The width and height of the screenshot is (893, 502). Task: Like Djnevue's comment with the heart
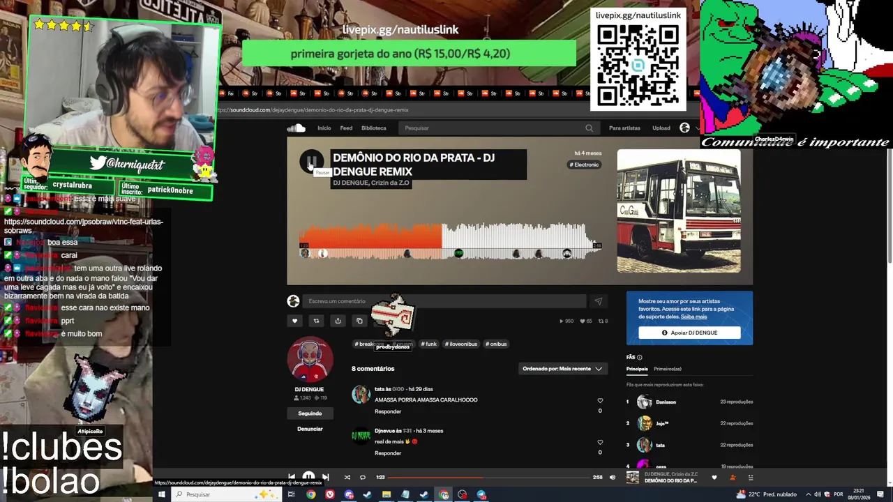pyautogui.click(x=600, y=442)
